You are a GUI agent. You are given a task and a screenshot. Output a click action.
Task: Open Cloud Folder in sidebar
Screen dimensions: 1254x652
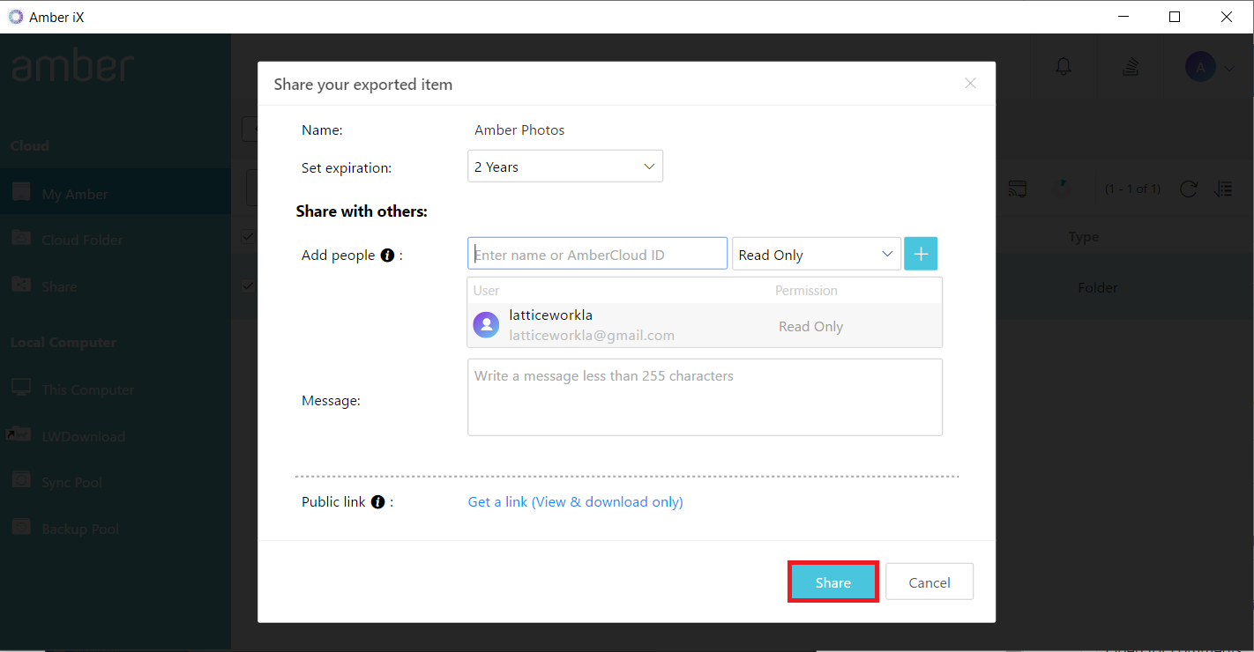(116, 240)
